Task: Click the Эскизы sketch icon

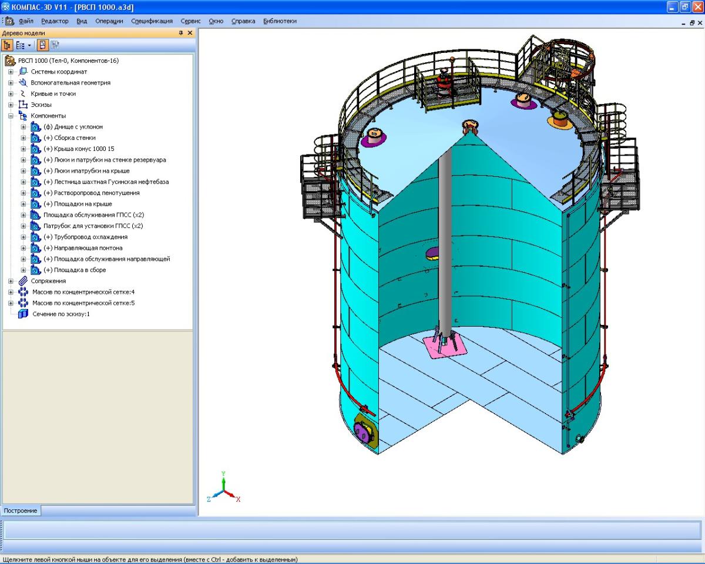Action: pos(23,105)
